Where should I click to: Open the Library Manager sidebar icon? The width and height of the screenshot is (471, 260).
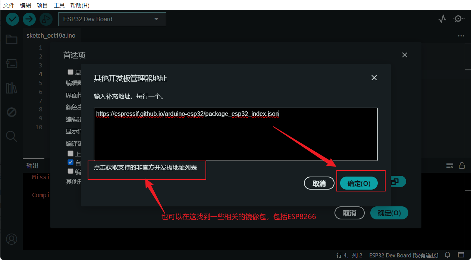tap(12, 88)
